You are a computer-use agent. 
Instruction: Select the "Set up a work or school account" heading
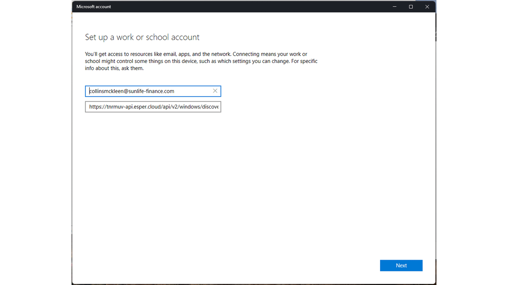[x=142, y=37]
